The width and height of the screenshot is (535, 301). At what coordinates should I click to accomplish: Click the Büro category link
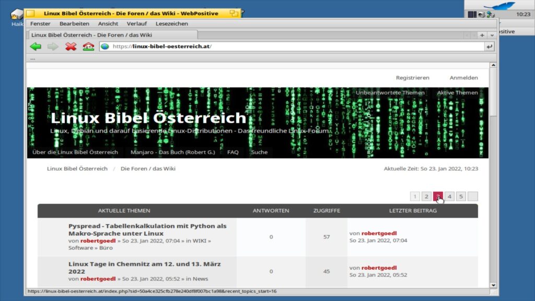coord(106,248)
